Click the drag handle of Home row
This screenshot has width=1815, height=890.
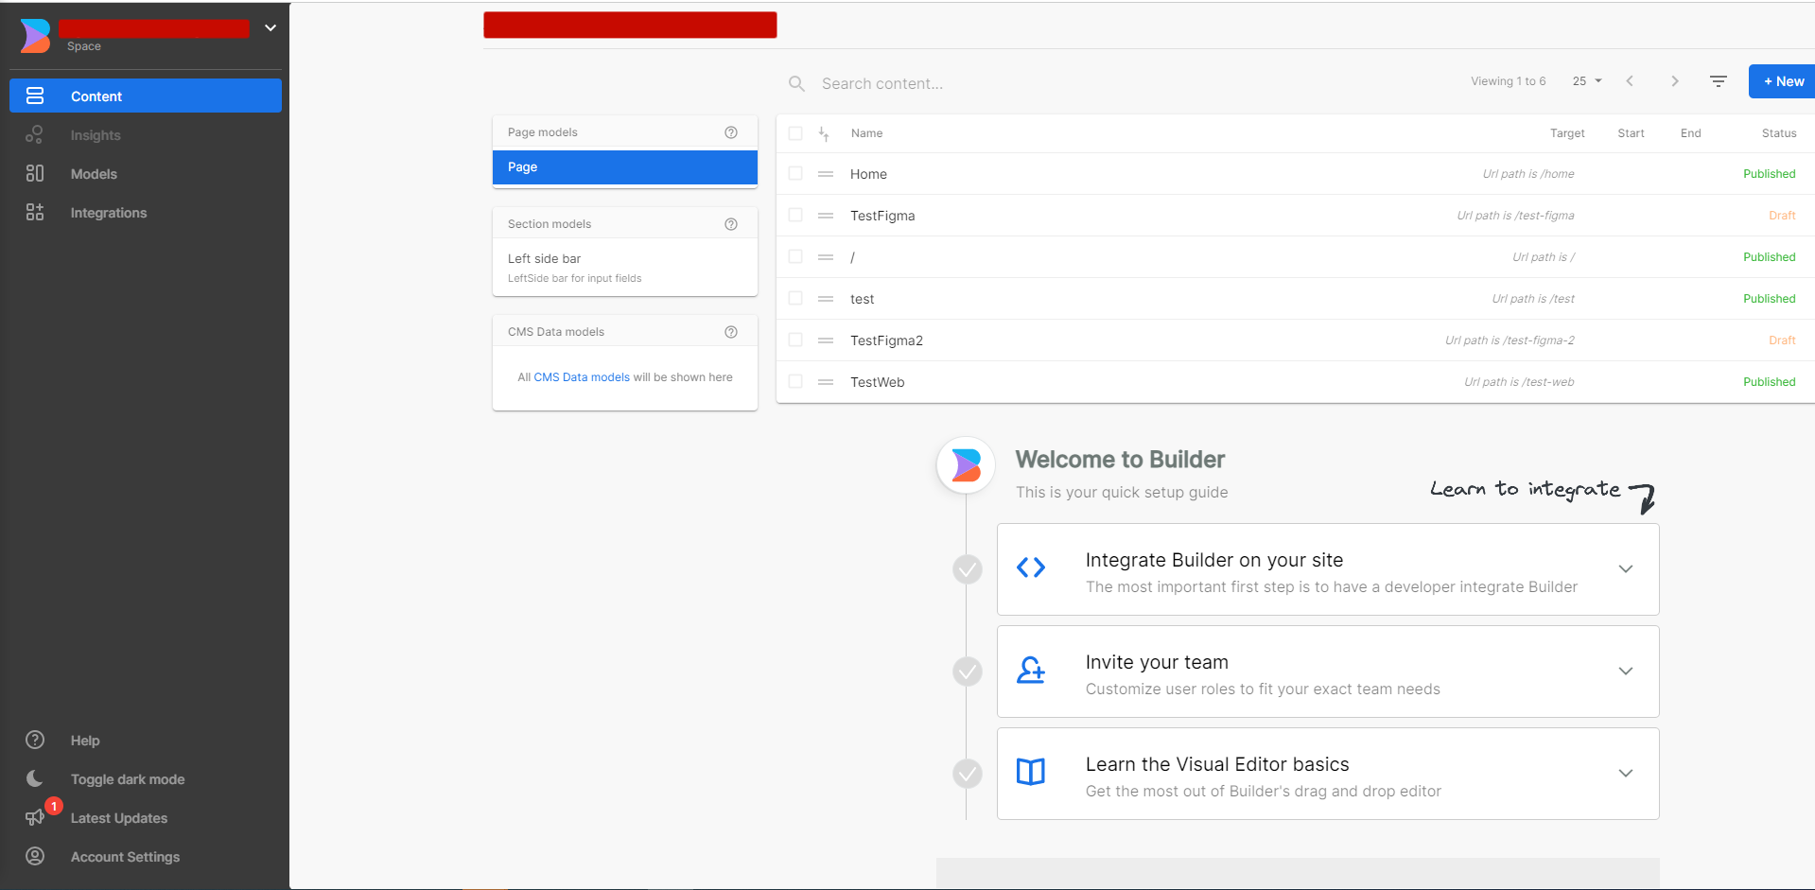coord(826,174)
